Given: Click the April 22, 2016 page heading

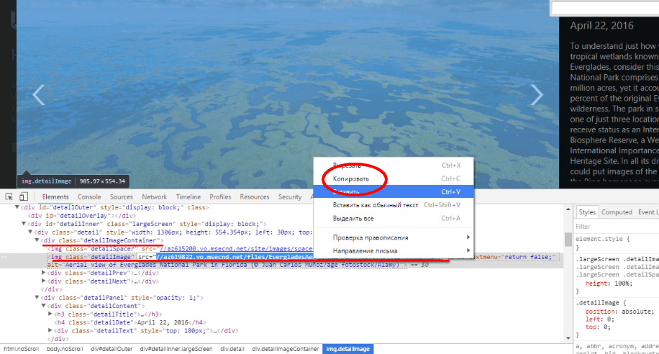Looking at the screenshot, I should pyautogui.click(x=601, y=26).
